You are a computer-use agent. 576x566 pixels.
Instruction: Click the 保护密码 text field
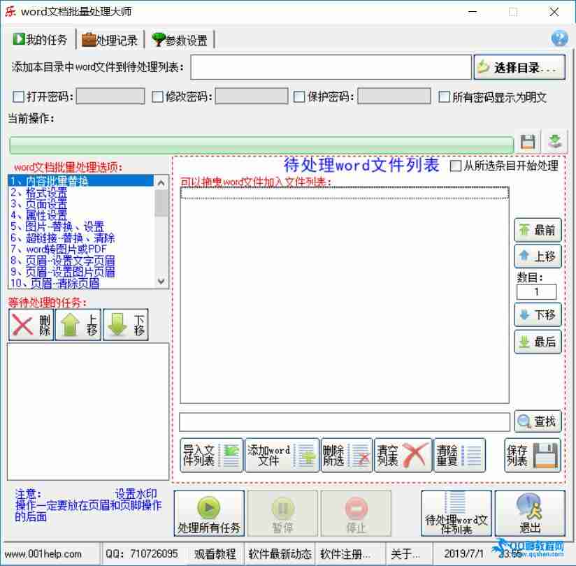[394, 96]
